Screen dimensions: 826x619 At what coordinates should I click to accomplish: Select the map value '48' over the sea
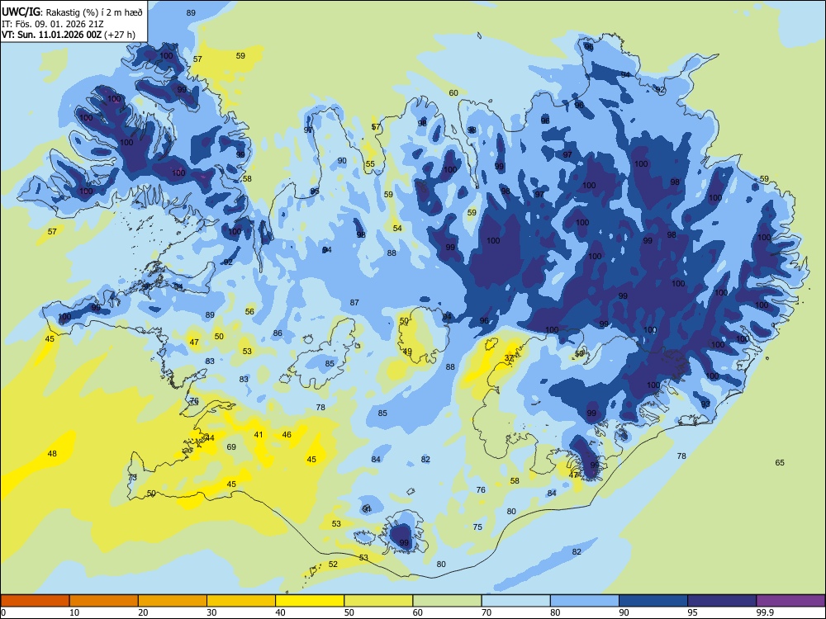tap(52, 453)
